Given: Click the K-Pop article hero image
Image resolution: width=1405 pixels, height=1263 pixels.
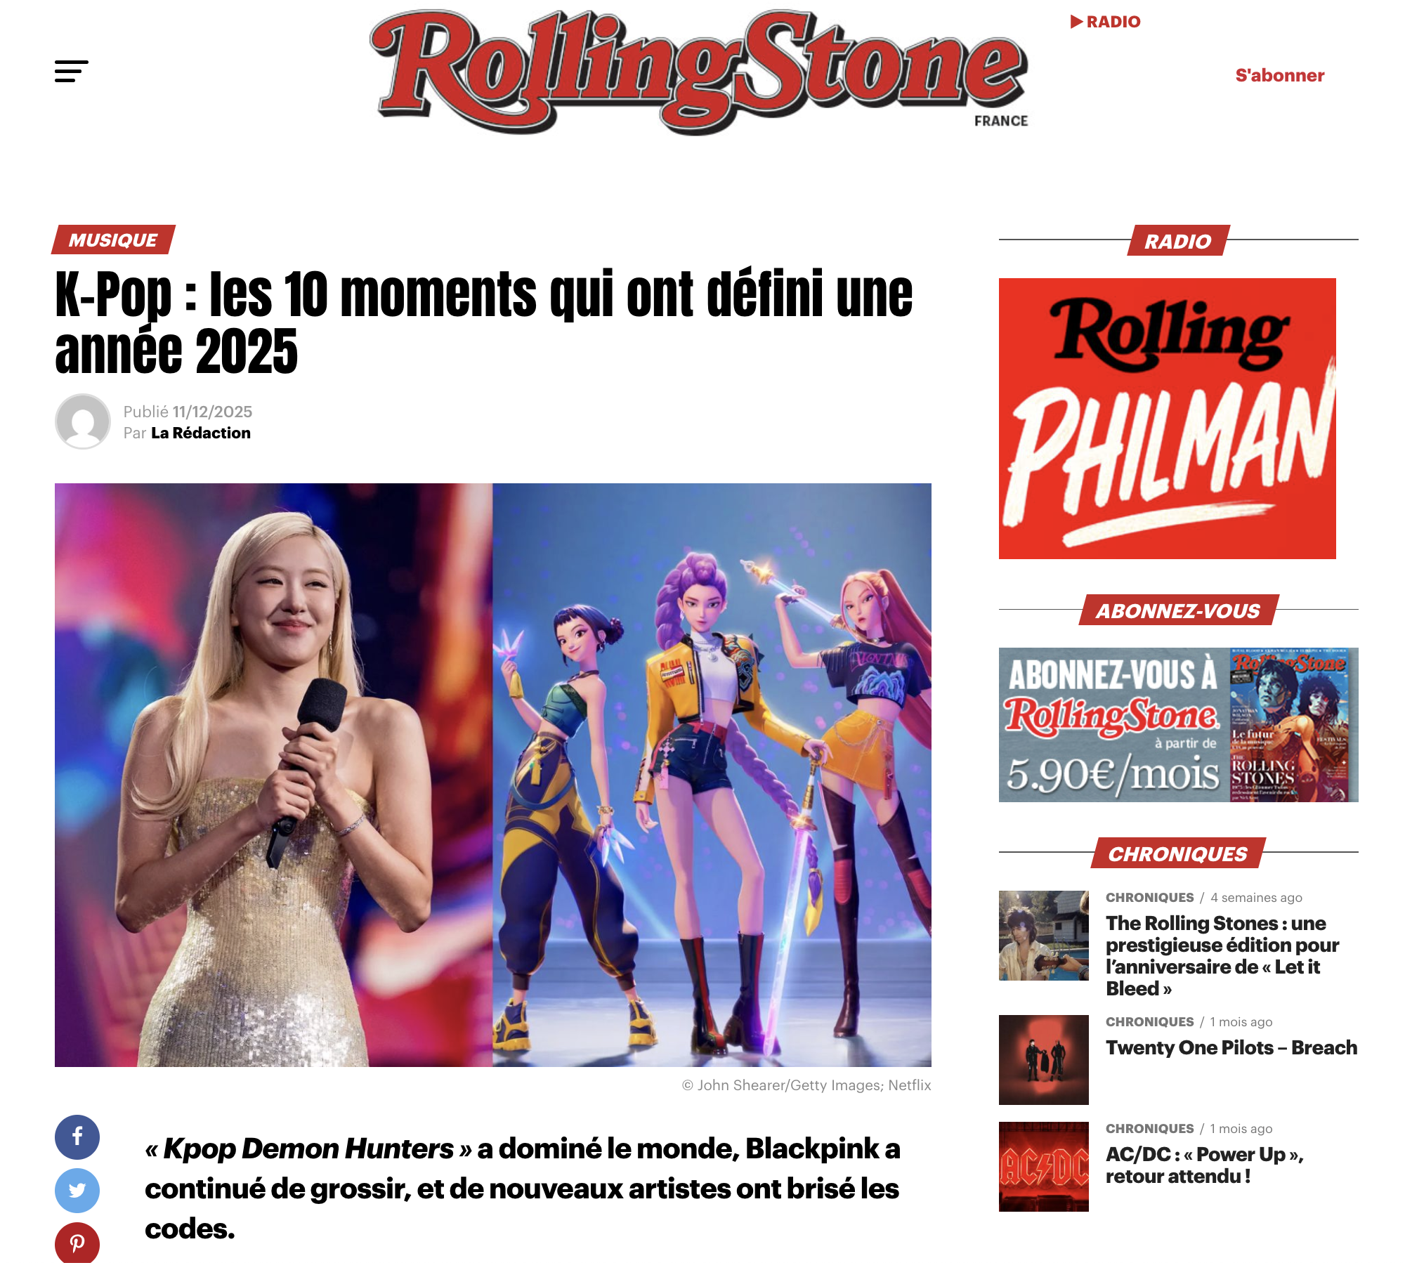Looking at the screenshot, I should (x=493, y=775).
